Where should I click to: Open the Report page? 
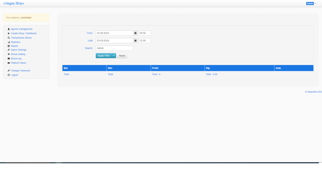pos(14,46)
